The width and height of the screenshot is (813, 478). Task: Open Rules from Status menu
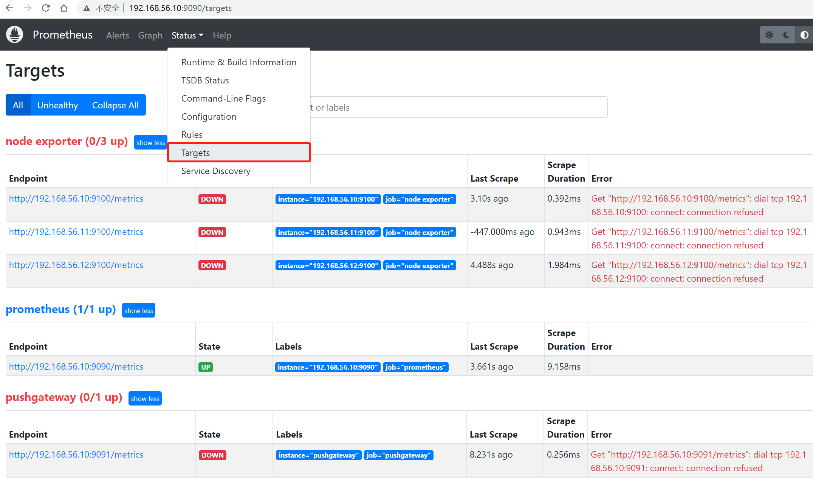click(239, 134)
